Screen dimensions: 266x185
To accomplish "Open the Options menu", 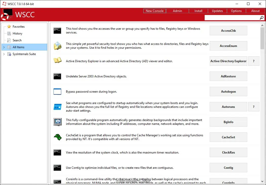I will (x=236, y=11).
